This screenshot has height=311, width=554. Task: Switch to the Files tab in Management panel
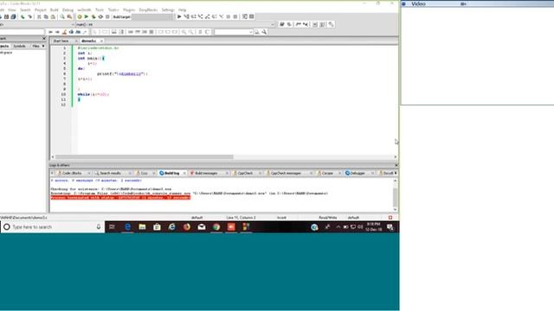[35, 46]
